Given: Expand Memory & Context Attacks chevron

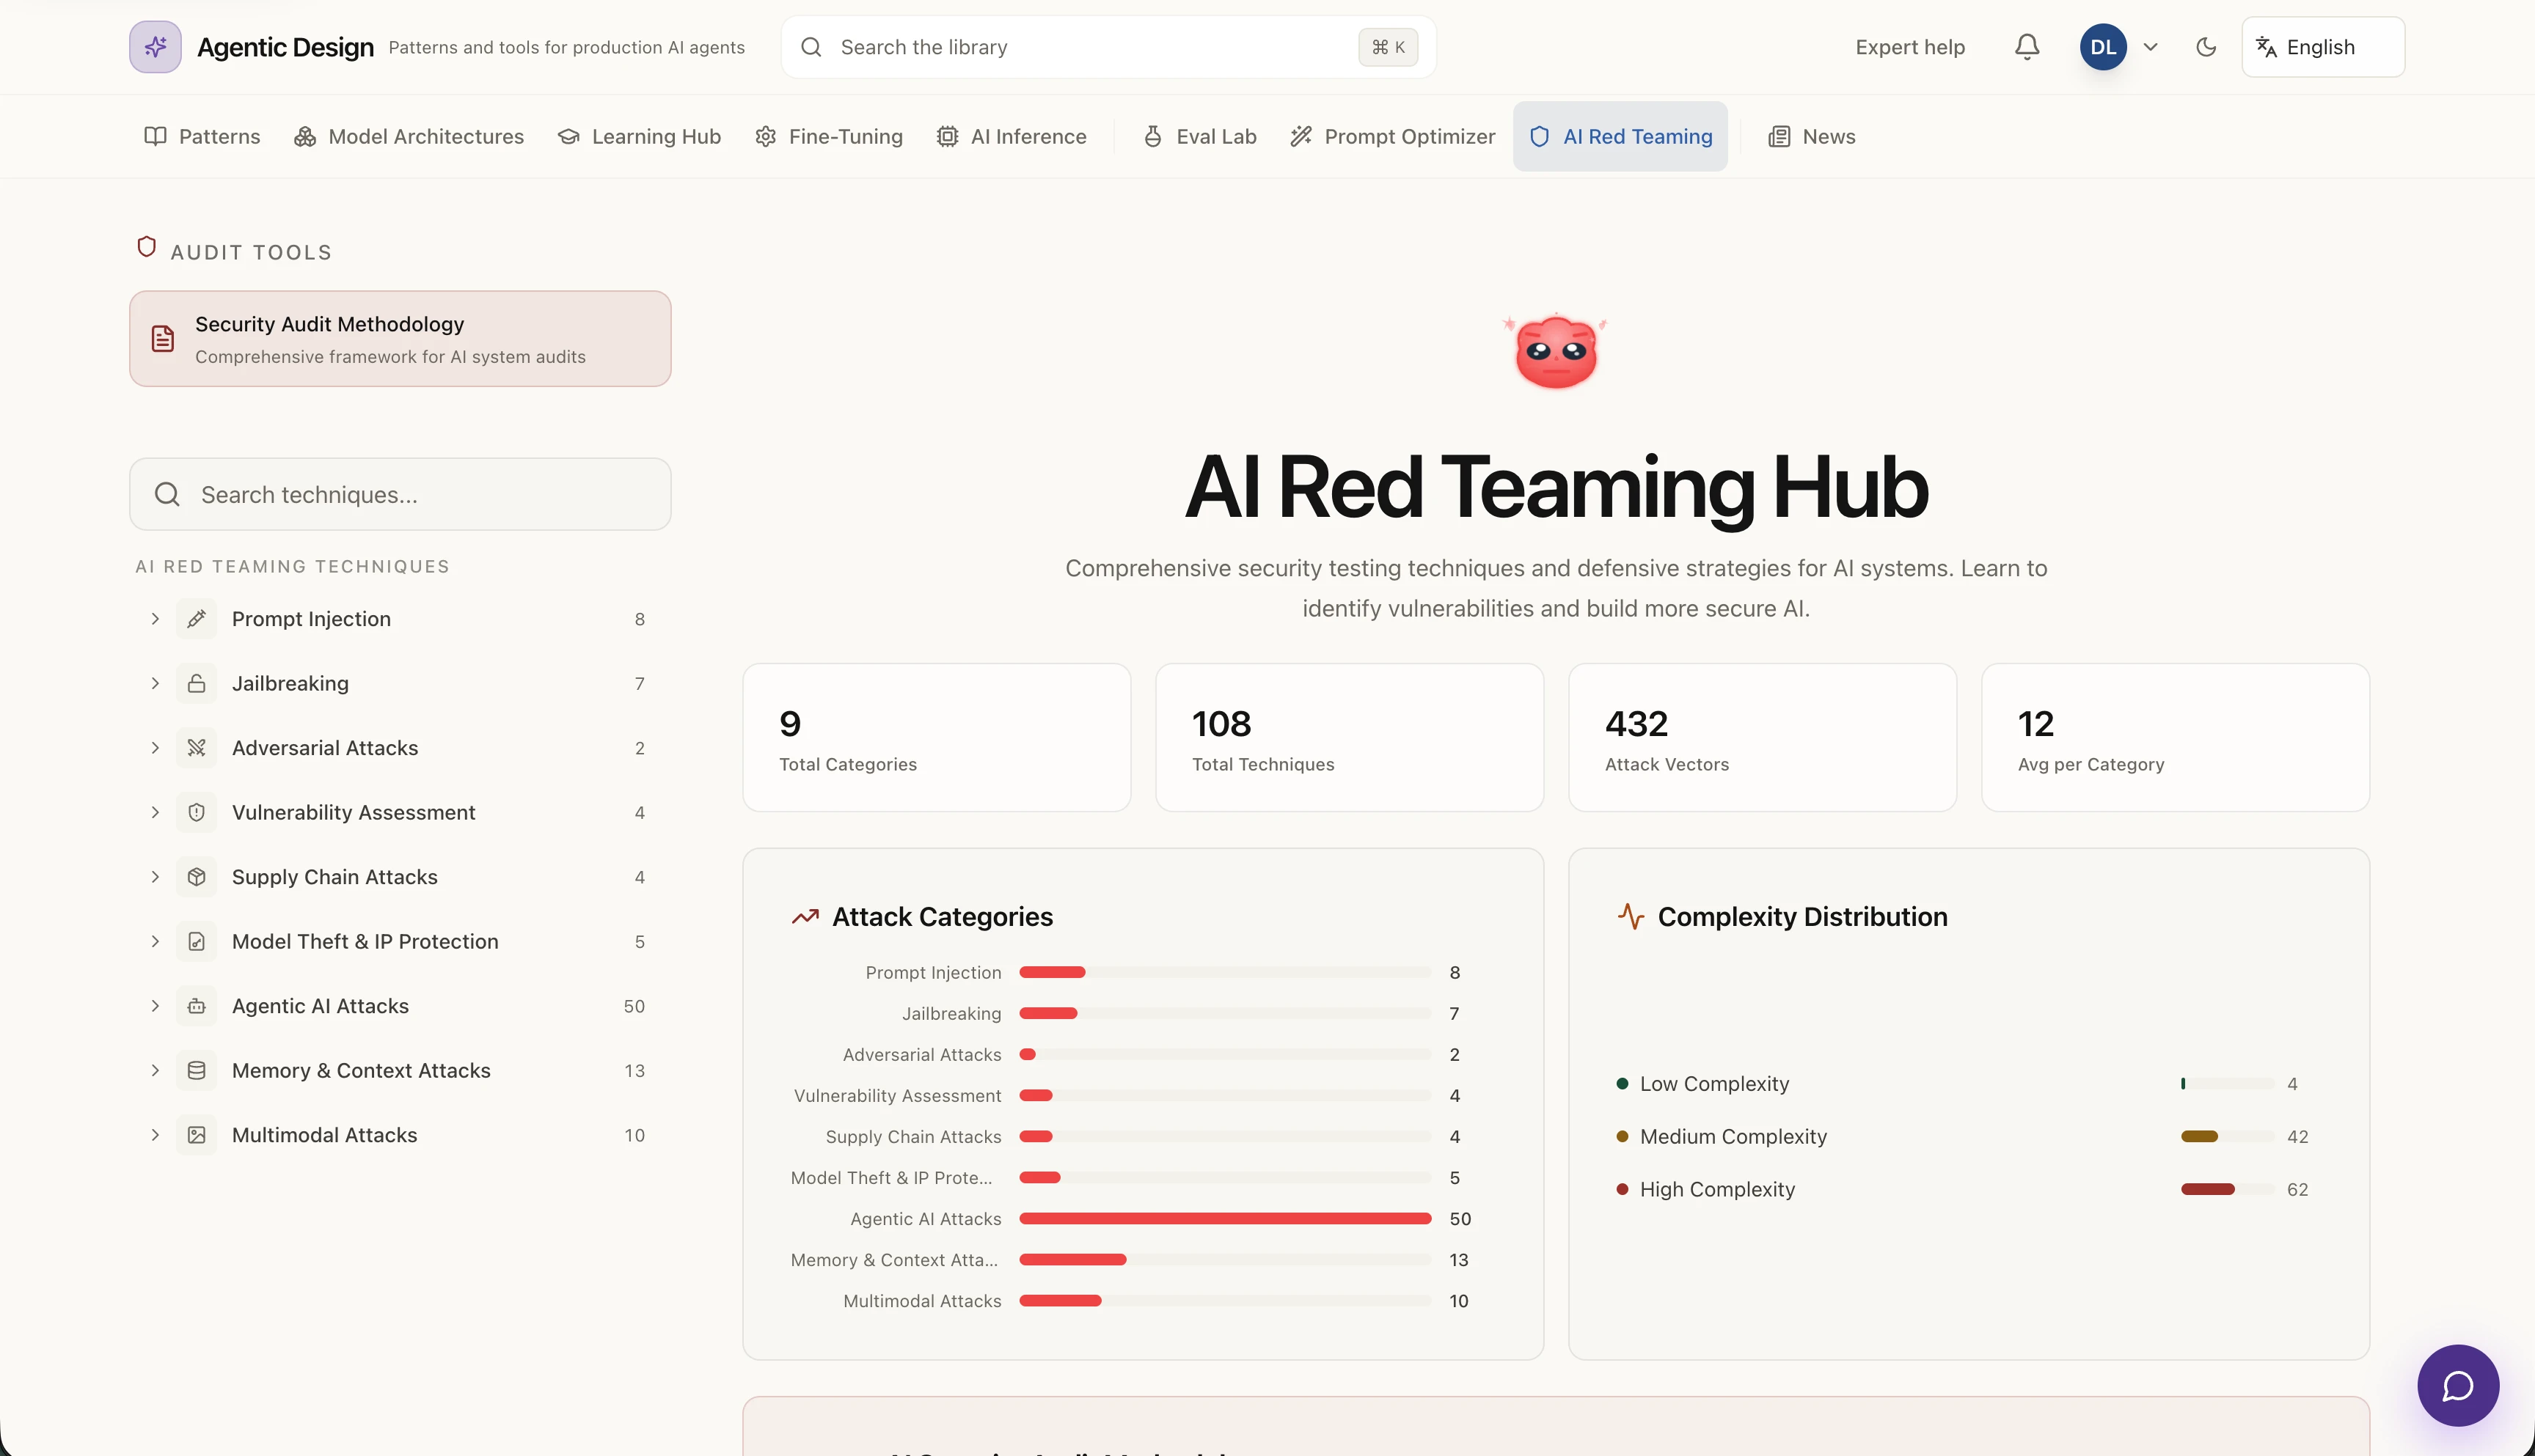Looking at the screenshot, I should [x=155, y=1070].
